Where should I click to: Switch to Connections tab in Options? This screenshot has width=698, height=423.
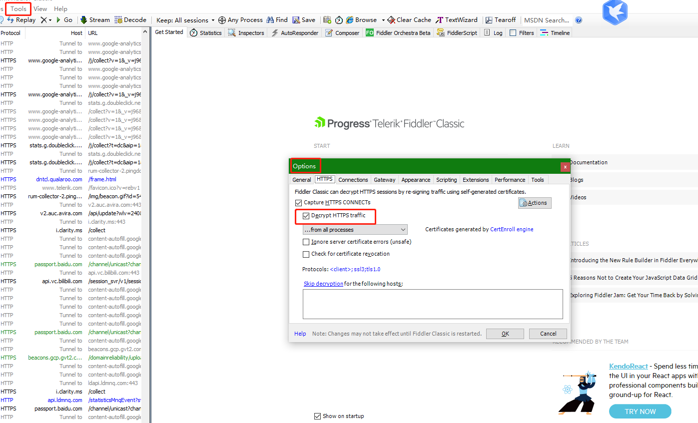tap(353, 180)
